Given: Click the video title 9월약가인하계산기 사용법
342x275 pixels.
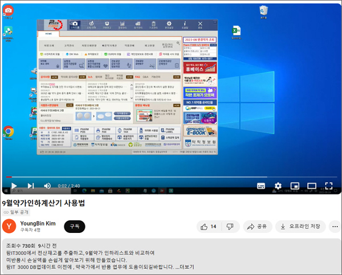Looking at the screenshot, I should click(x=43, y=203).
